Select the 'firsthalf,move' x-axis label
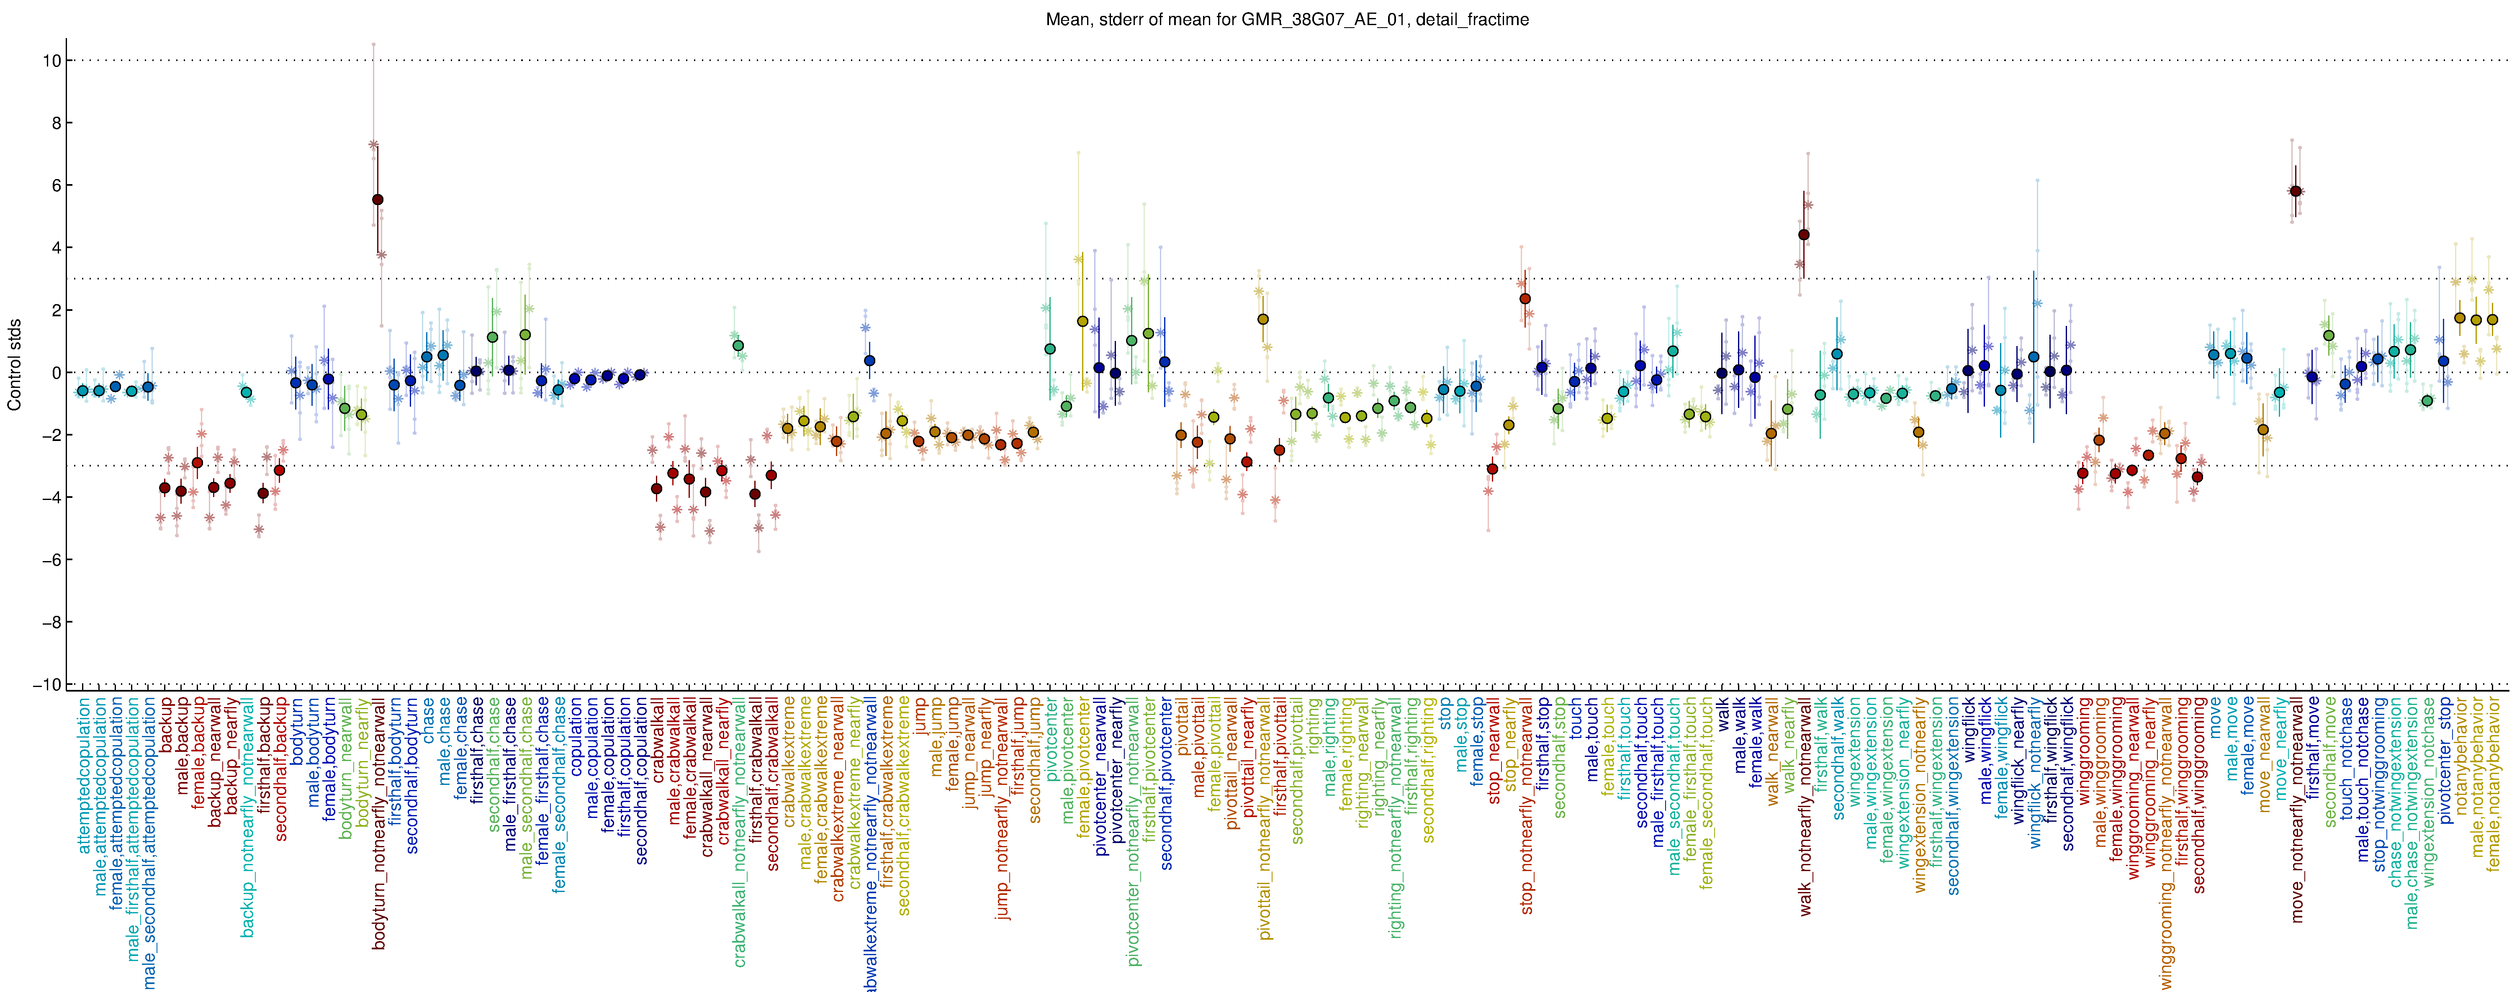 2314,749
